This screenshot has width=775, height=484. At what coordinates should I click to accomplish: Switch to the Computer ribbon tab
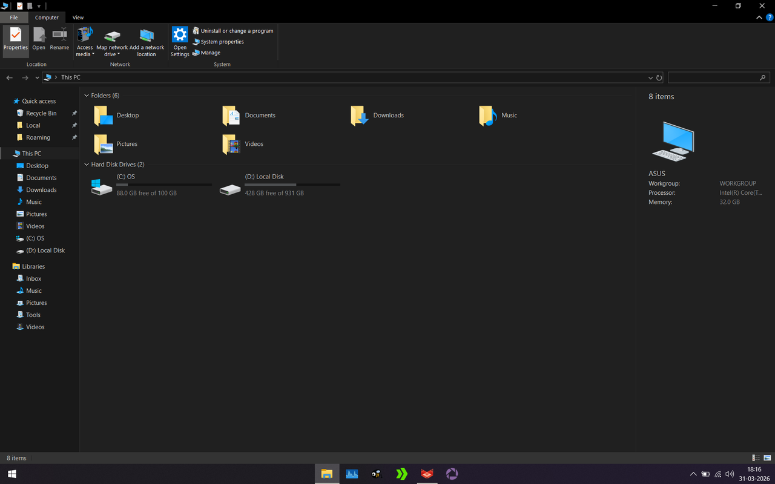click(x=47, y=18)
